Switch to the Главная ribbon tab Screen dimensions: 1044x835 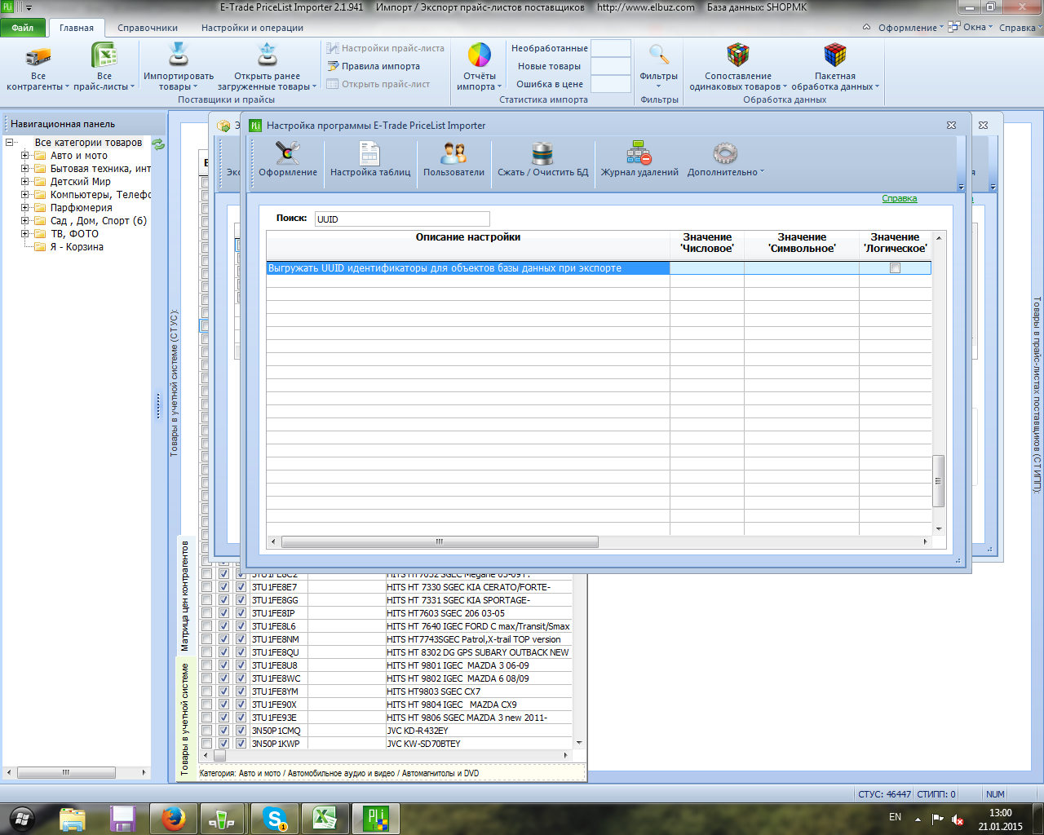(x=77, y=28)
